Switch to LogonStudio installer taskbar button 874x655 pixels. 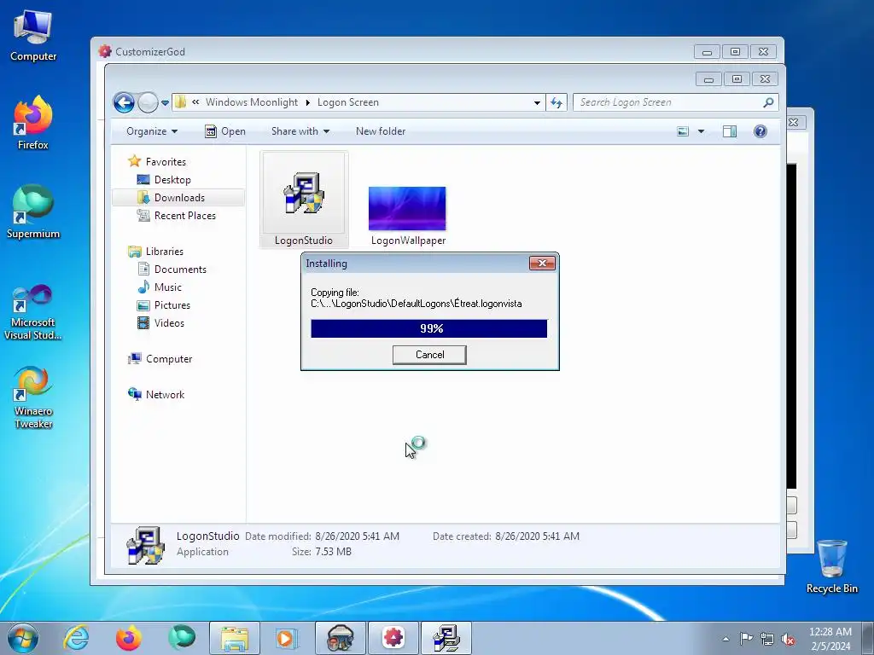446,638
